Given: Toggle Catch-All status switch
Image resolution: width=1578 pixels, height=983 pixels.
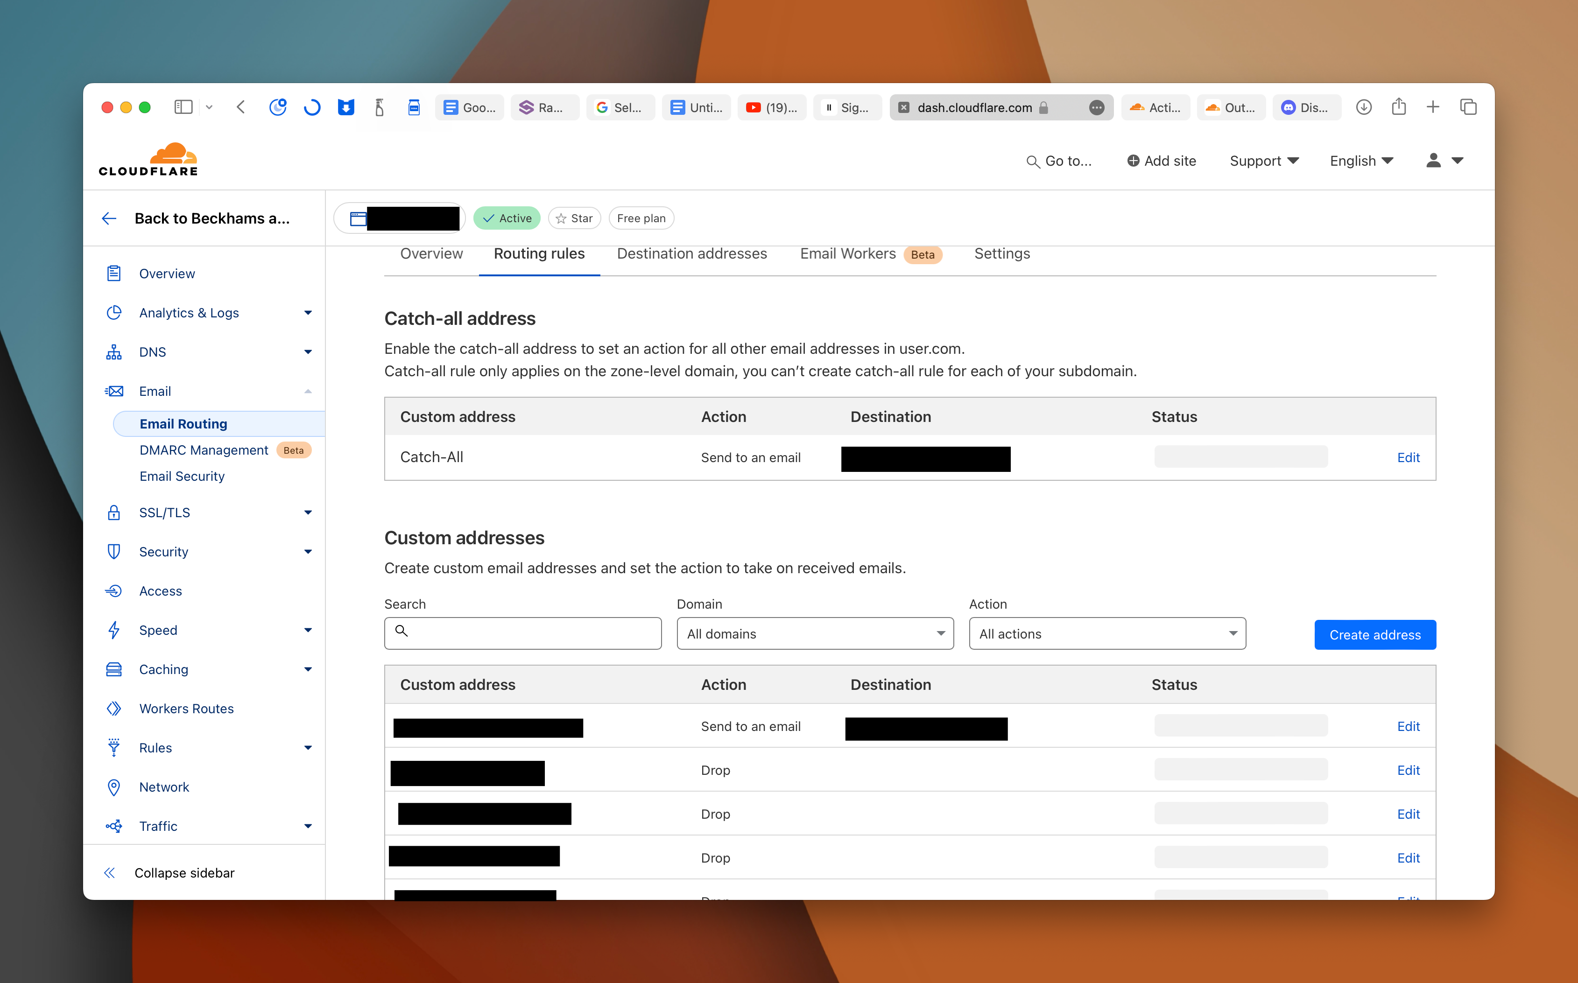Looking at the screenshot, I should (x=1240, y=457).
